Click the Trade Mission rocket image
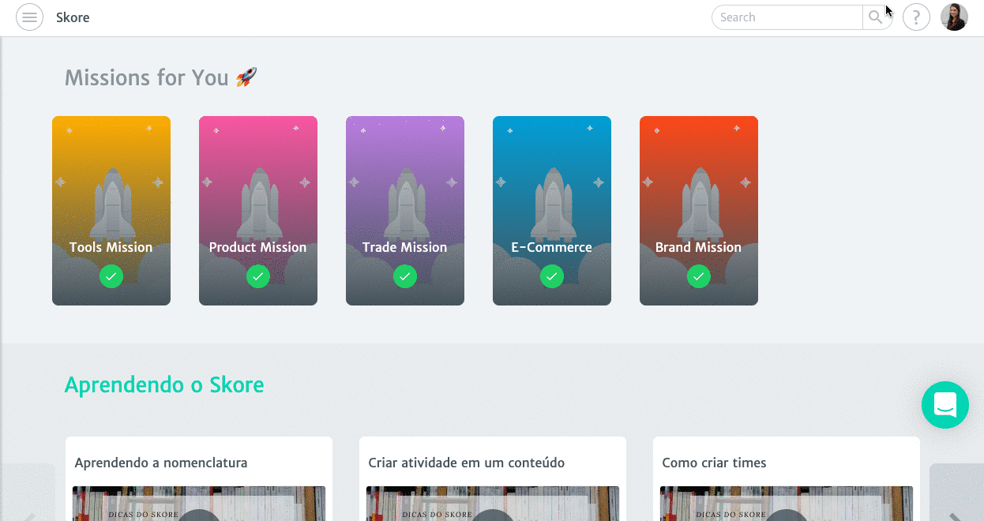This screenshot has height=521, width=984. 405,203
